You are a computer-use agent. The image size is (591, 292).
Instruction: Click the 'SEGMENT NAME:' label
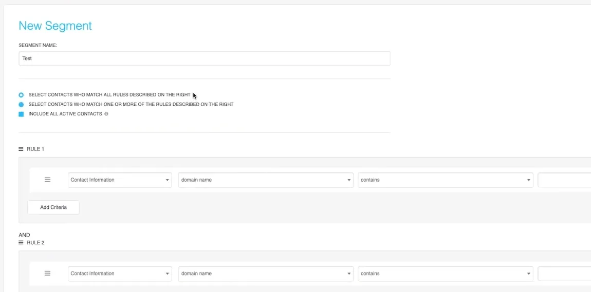coord(38,45)
